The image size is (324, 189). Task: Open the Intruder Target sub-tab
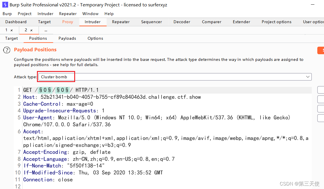[x=11, y=39]
